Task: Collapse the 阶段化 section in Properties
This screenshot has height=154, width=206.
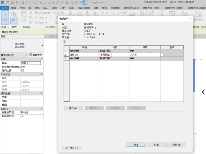Action: (42, 108)
